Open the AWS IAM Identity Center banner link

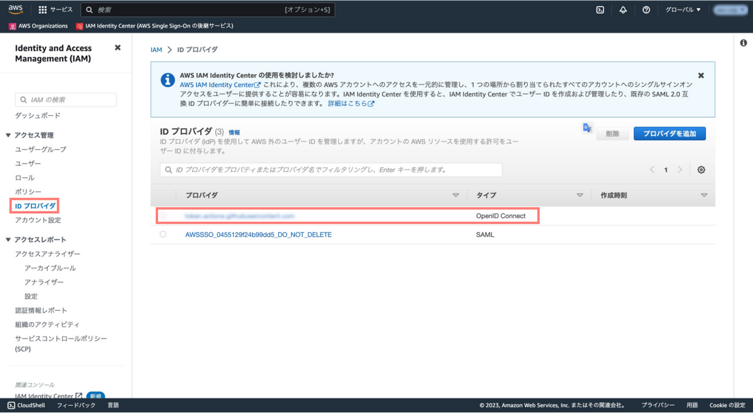pyautogui.click(x=220, y=85)
